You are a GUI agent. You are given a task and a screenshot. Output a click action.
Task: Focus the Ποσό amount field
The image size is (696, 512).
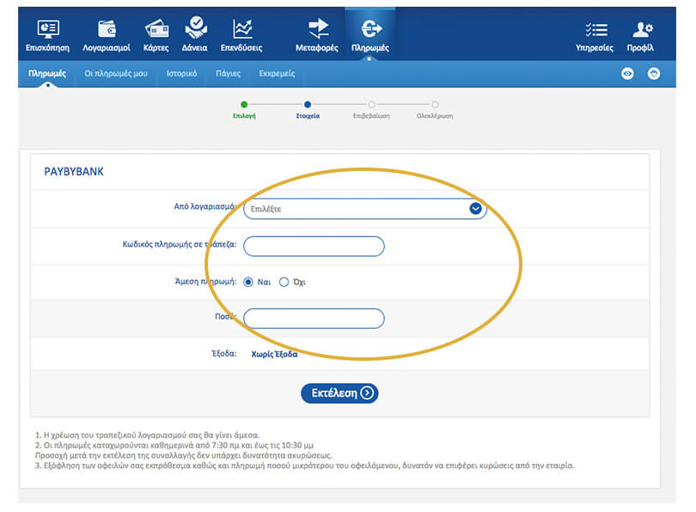[314, 319]
